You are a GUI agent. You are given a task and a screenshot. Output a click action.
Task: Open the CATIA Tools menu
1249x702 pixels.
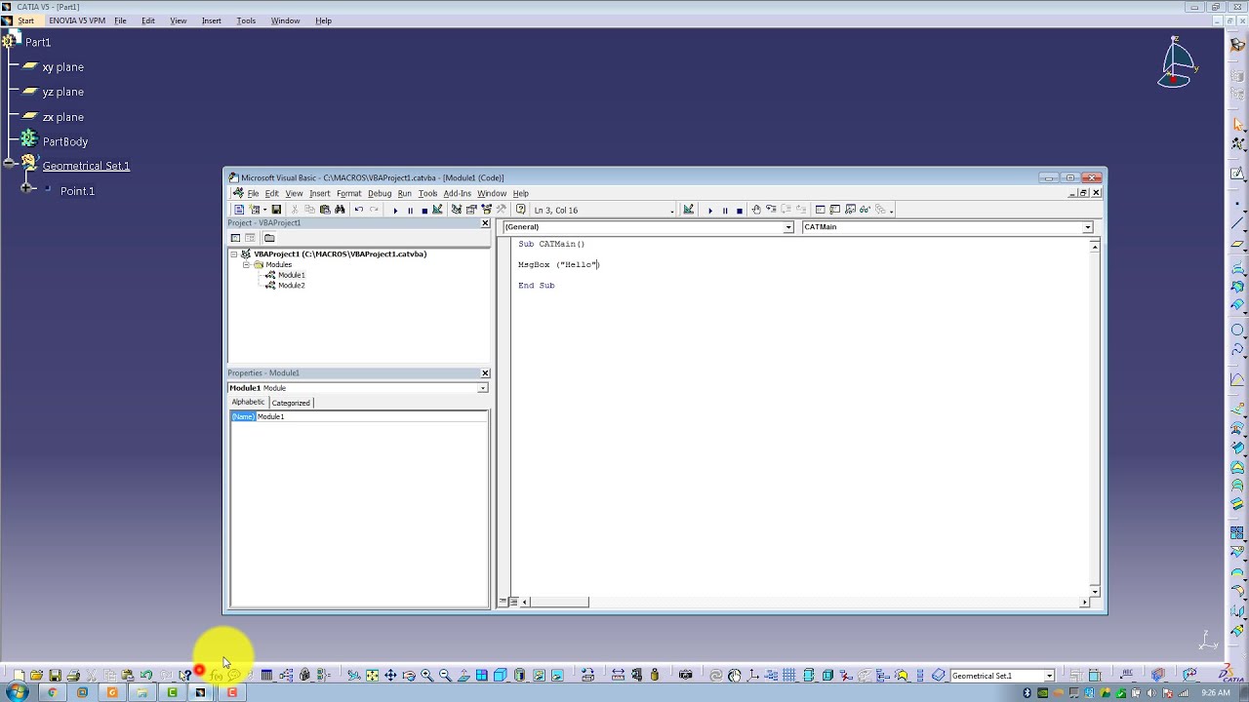246,20
